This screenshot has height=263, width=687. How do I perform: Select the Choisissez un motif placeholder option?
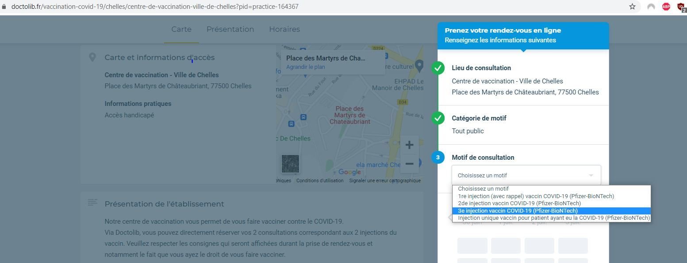pyautogui.click(x=551, y=189)
